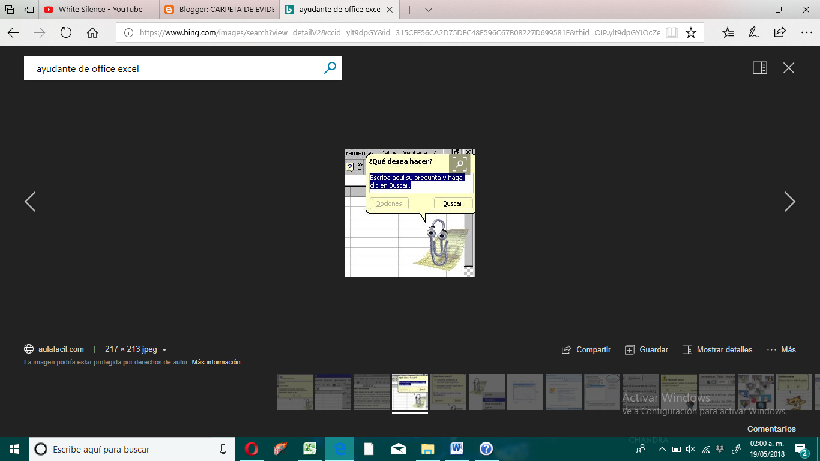Viewport: 820px width, 461px height.
Task: Open File Explorer from the taskbar
Action: click(427, 449)
